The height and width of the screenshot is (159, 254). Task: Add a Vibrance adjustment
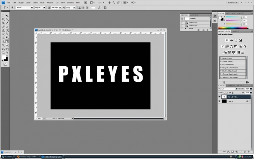[x=223, y=46]
